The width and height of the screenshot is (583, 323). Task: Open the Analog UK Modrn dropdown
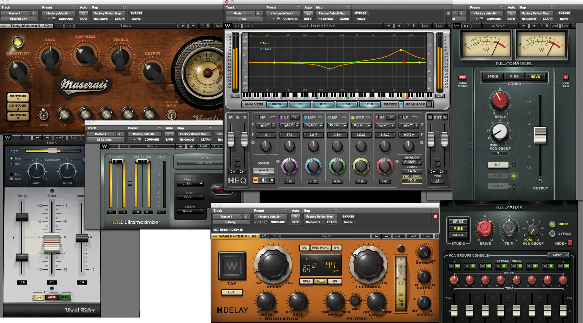[x=412, y=162]
